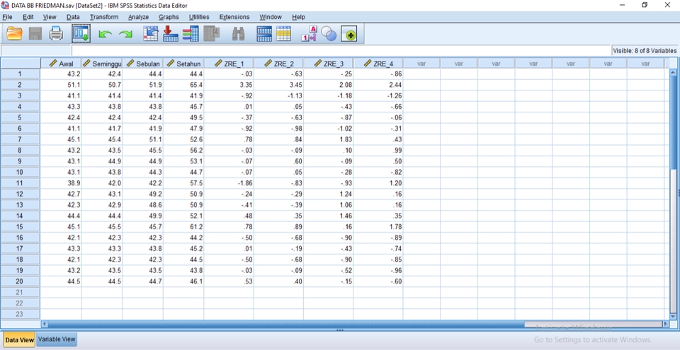This screenshot has height=350, width=680.
Task: Open the Recall recently used dialogs icon
Action: pyautogui.click(x=81, y=34)
